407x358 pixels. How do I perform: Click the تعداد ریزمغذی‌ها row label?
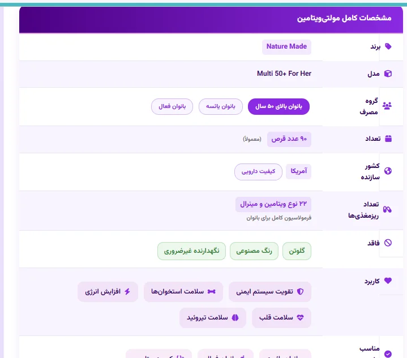(363, 210)
